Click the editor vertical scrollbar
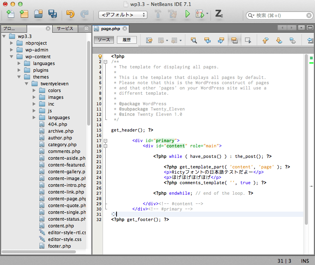The height and width of the screenshot is (265, 315). pos(306,139)
